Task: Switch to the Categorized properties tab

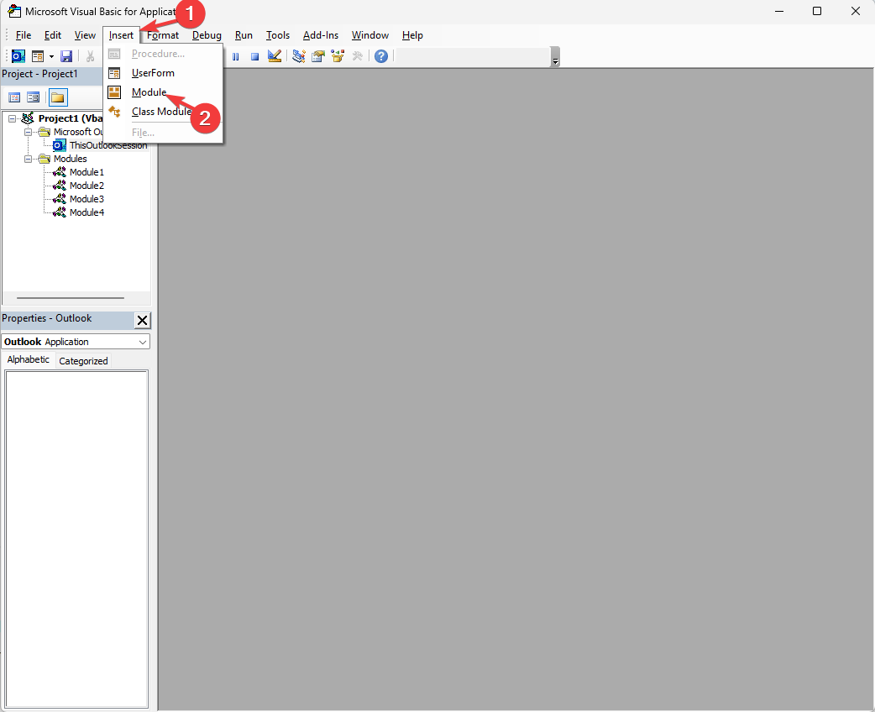Action: coord(83,360)
